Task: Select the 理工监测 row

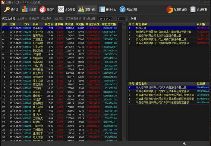Action: pos(59,81)
